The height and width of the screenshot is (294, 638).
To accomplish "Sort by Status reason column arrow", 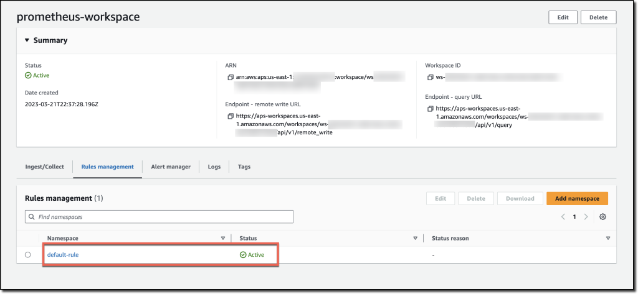I will [x=608, y=238].
